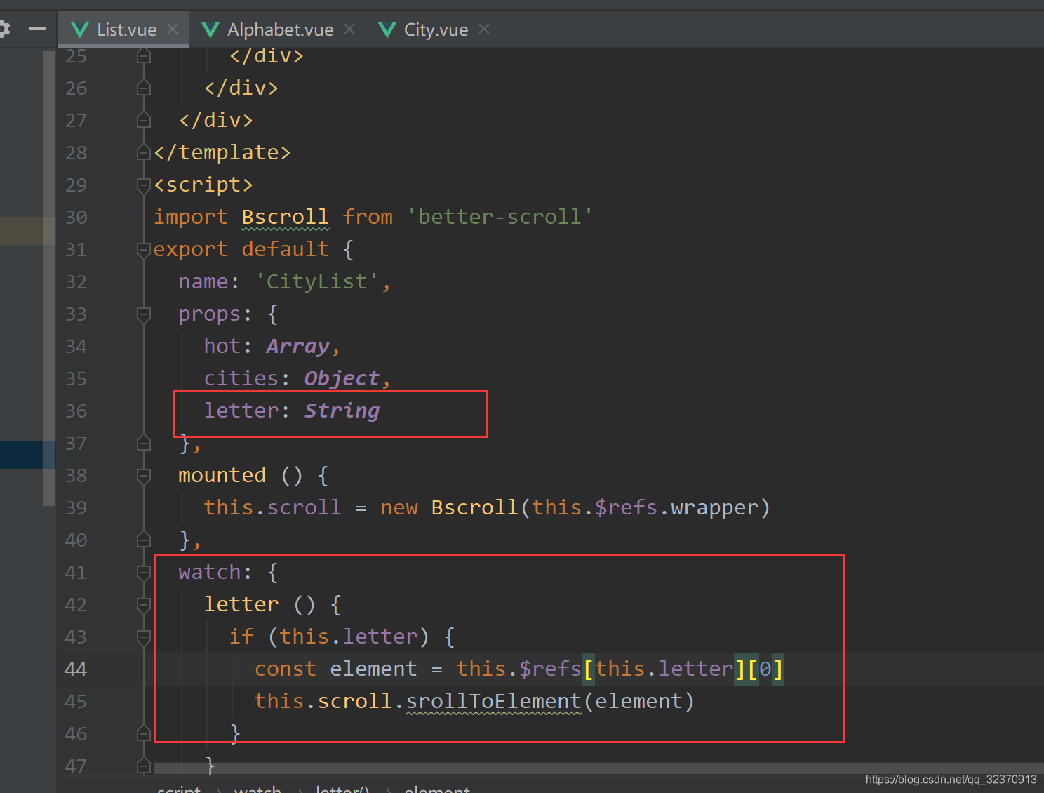Fold the watch object at line 41
Image resolution: width=1044 pixels, height=793 pixels.
(x=144, y=572)
